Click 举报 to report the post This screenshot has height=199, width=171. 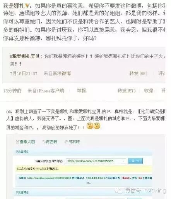click(81, 91)
